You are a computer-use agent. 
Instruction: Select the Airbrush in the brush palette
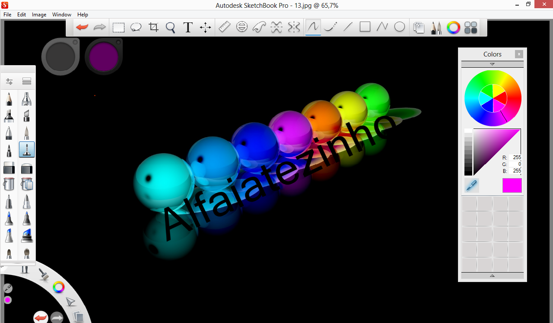27,99
